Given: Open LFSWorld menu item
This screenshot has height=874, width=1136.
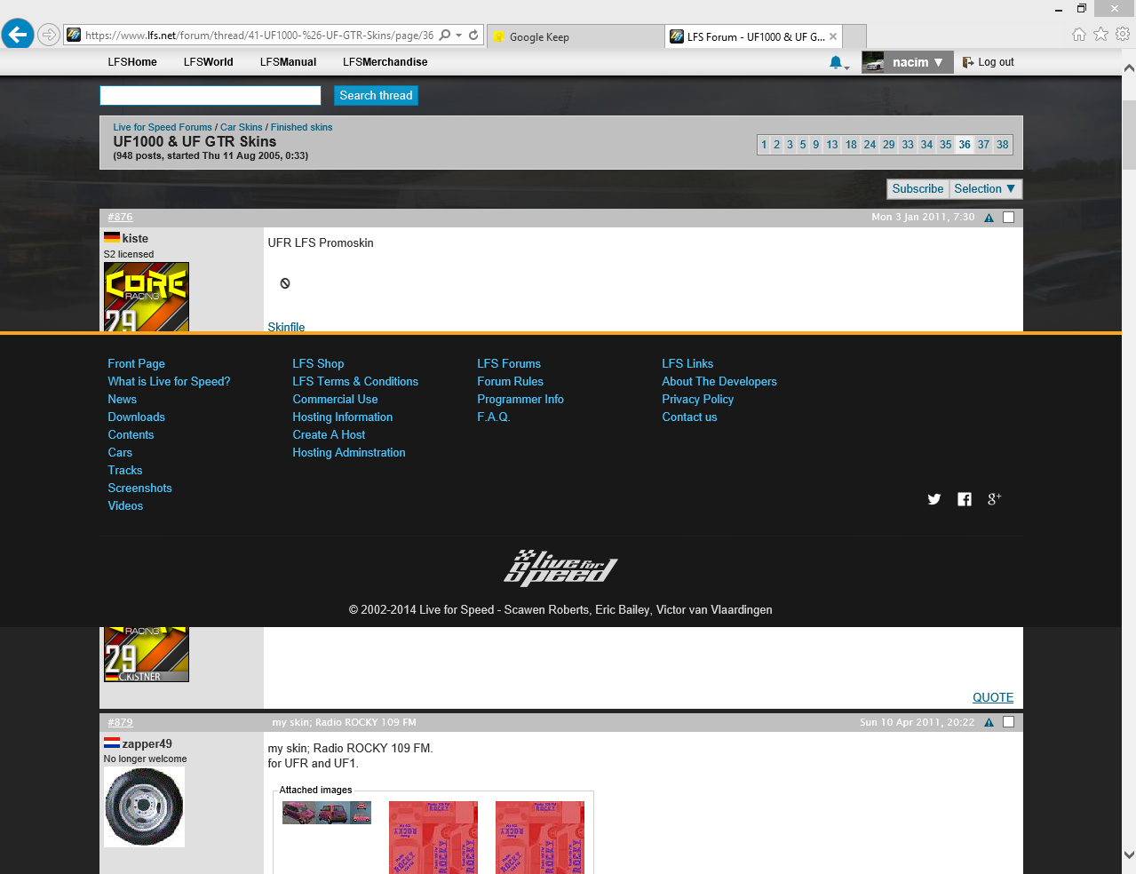Looking at the screenshot, I should pos(208,62).
